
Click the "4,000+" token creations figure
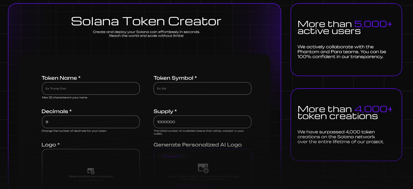[373, 109]
